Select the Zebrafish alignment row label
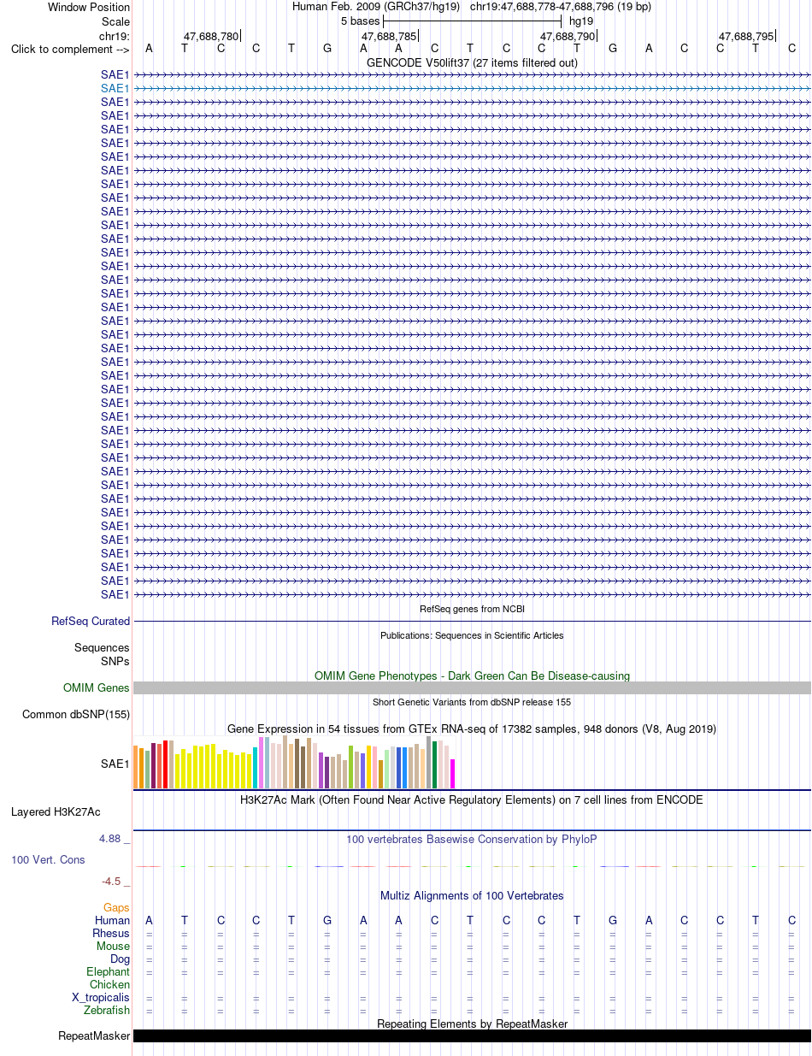The height and width of the screenshot is (1056, 812). [107, 1011]
